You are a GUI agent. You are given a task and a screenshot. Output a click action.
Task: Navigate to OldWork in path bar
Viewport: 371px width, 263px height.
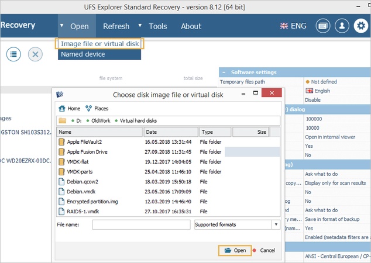(101, 121)
